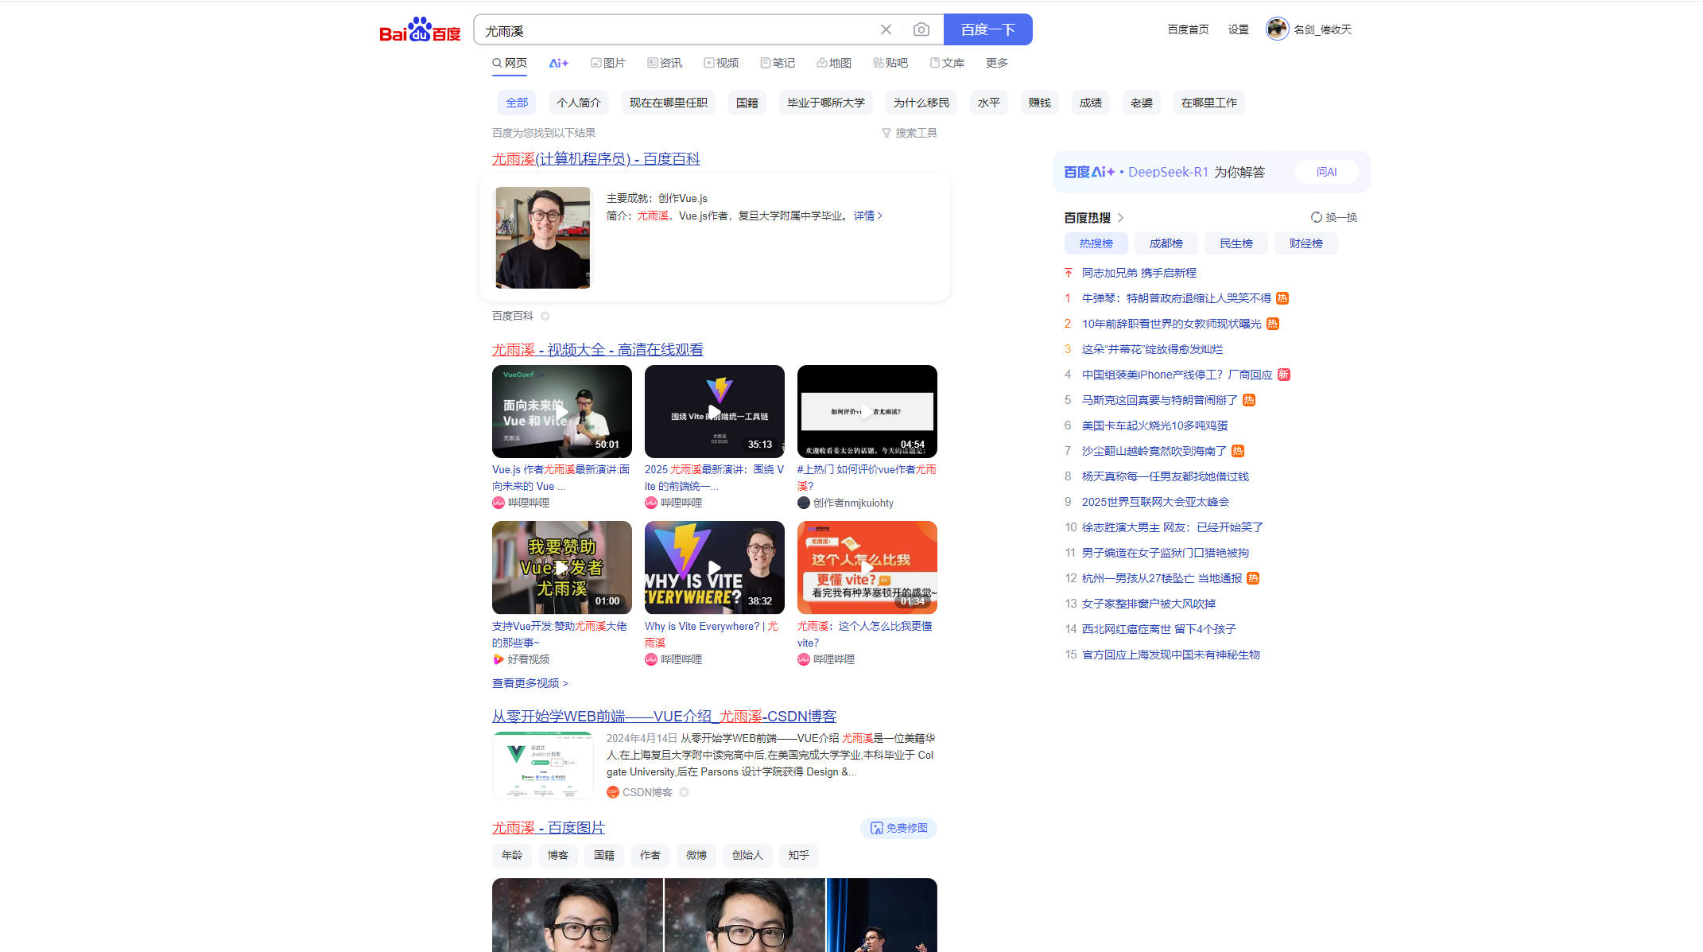Switch to the 文库 tab
Image resolution: width=1703 pixels, height=952 pixels.
947,63
